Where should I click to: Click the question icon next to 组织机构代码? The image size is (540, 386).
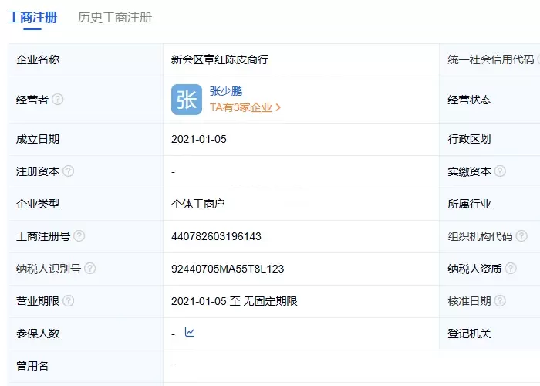521,236
